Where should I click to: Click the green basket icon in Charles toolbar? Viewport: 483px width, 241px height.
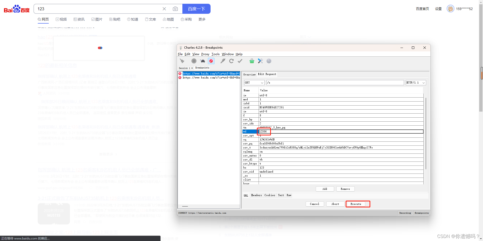click(x=252, y=61)
